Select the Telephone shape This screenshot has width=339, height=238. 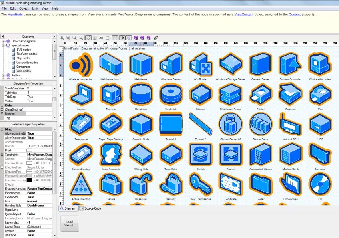point(81,125)
